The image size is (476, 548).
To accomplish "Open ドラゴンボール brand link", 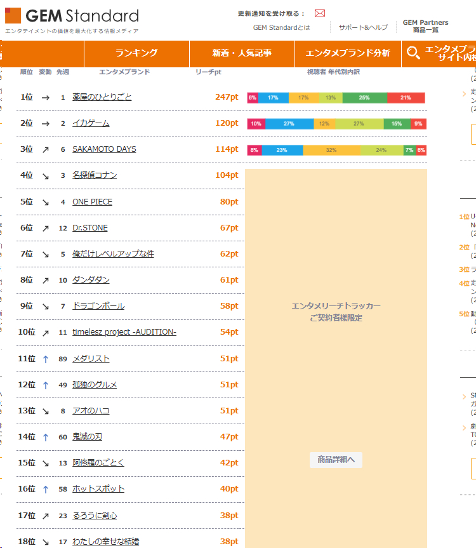I will click(x=98, y=306).
